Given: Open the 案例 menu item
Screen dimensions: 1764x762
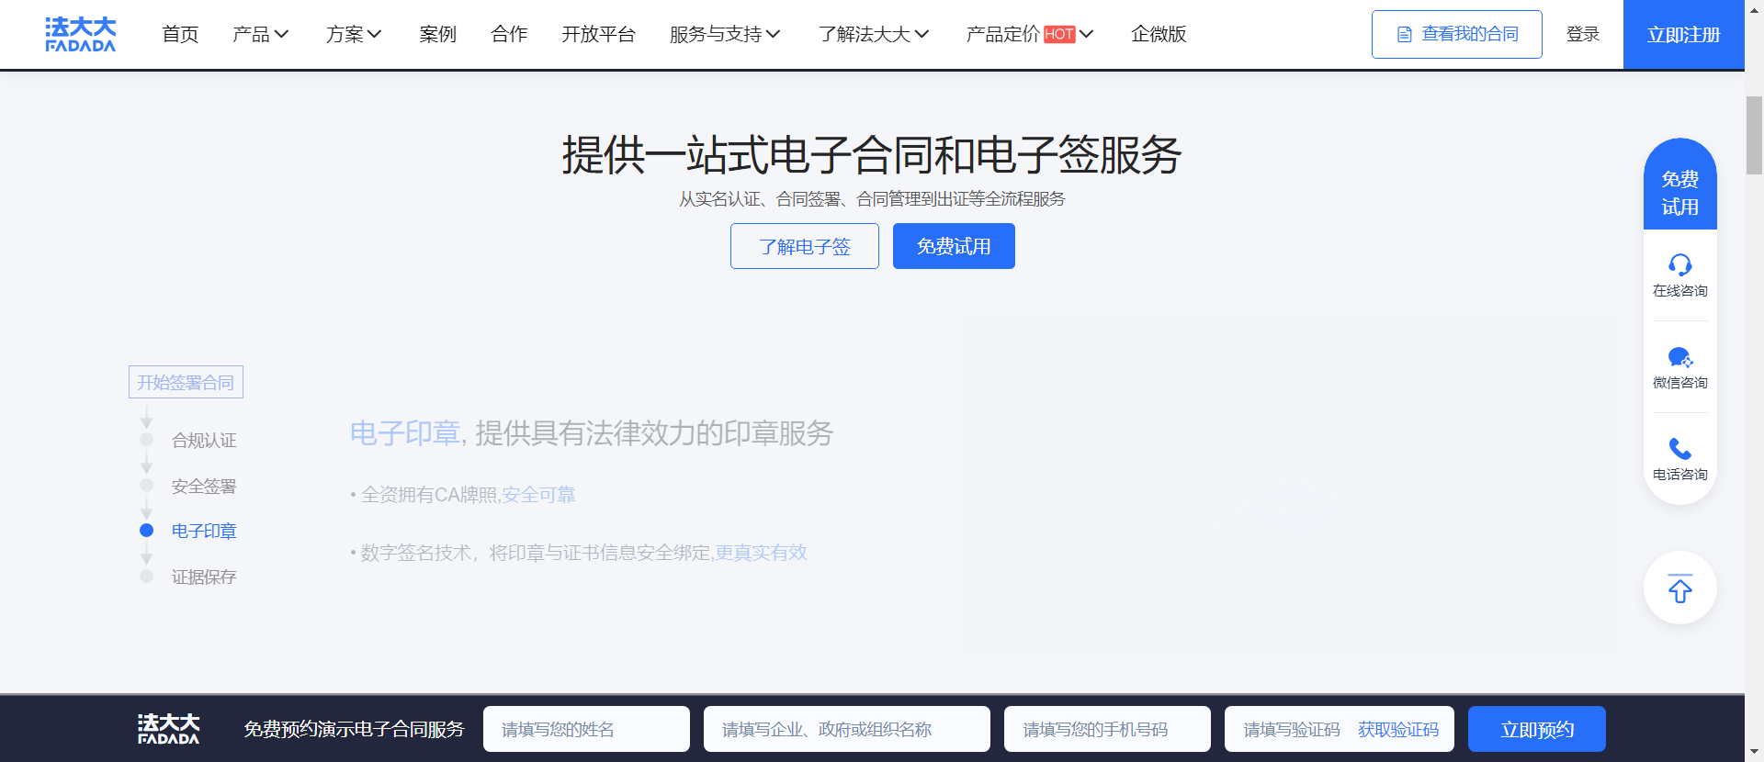Looking at the screenshot, I should [437, 34].
